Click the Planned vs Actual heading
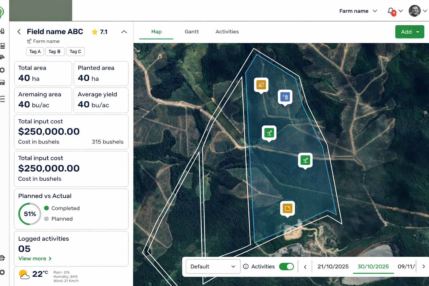The width and height of the screenshot is (429, 286). tap(45, 196)
